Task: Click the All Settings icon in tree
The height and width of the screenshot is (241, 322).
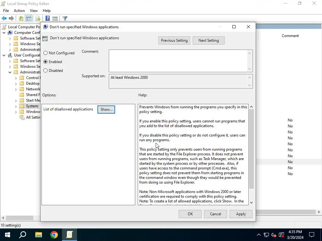Action: (x=22, y=117)
